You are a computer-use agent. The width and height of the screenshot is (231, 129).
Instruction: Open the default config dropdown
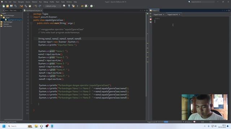tap(53, 6)
